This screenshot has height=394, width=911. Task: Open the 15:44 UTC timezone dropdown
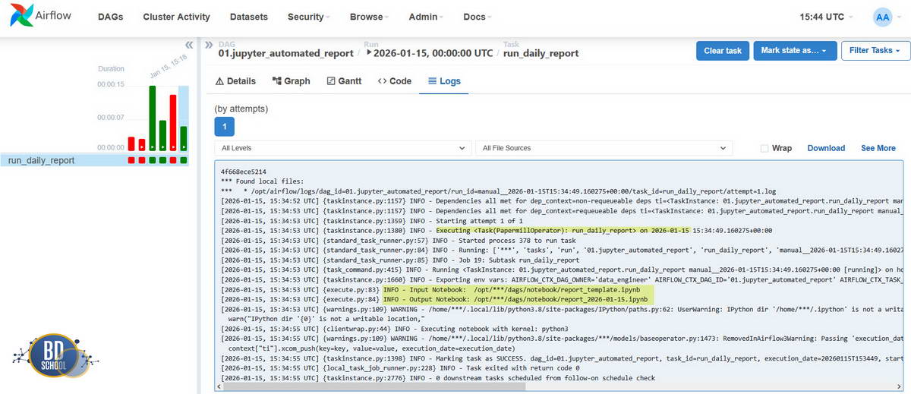point(826,17)
